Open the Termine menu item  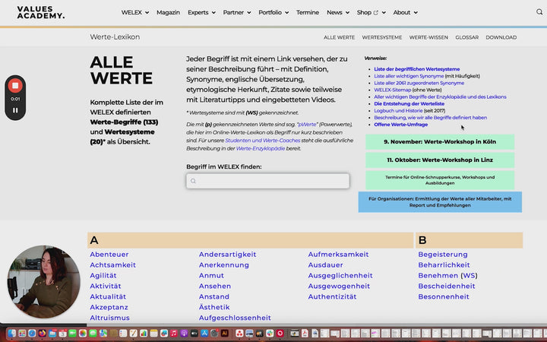tap(308, 13)
